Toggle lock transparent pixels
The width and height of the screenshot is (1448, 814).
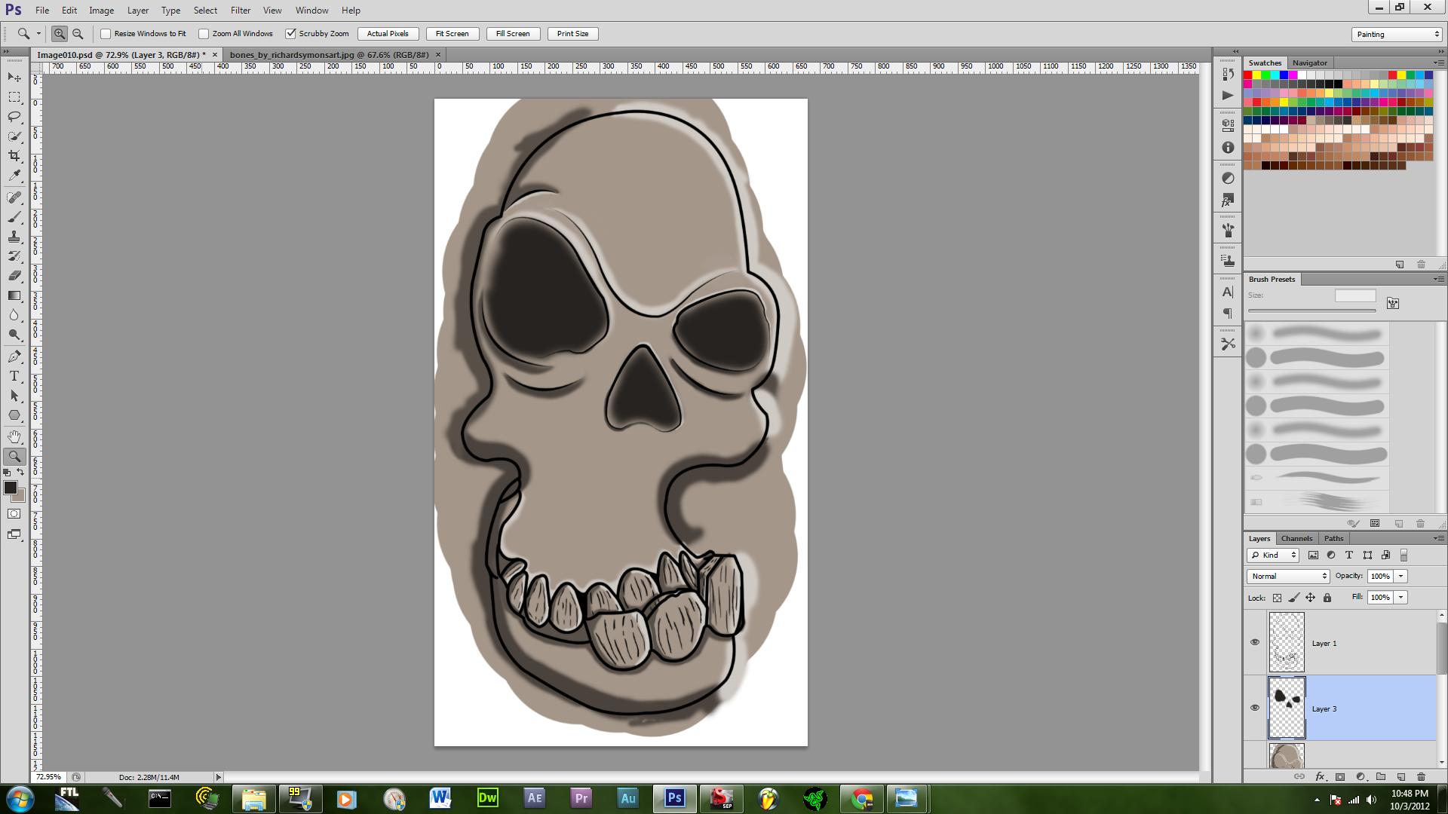1277,598
